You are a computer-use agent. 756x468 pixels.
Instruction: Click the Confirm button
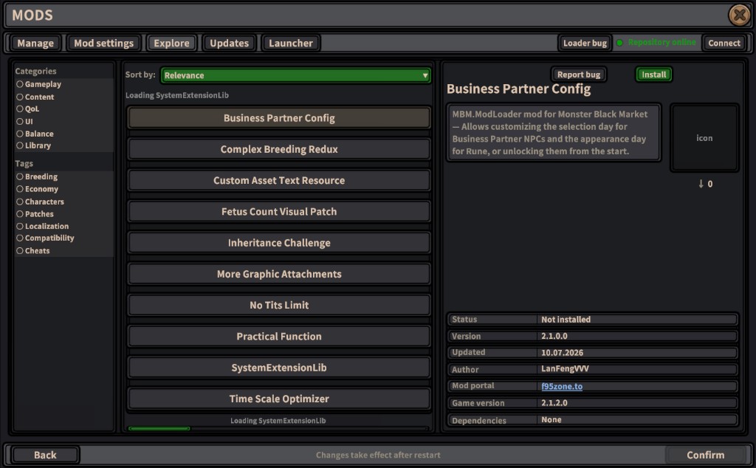705,455
